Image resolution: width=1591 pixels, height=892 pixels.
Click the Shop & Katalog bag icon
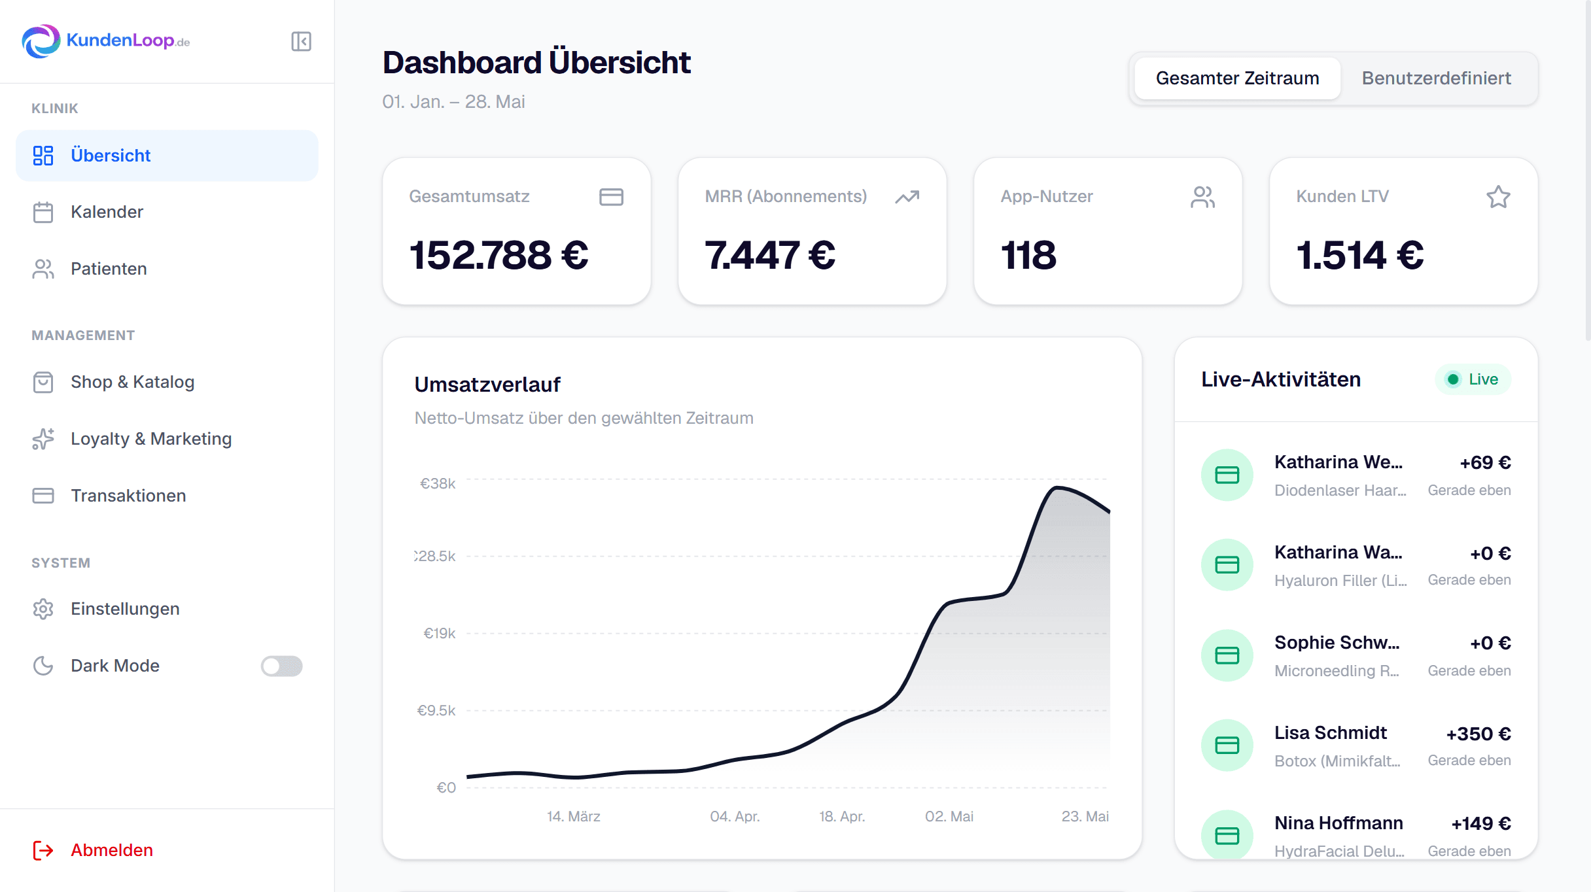pyautogui.click(x=43, y=382)
